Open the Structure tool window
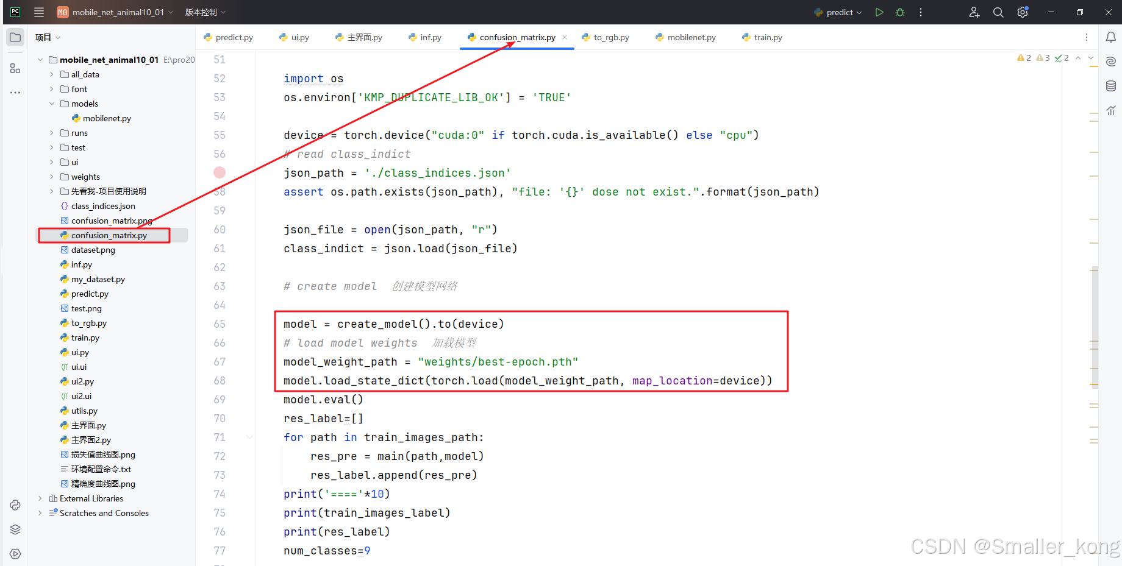The width and height of the screenshot is (1122, 566). click(x=15, y=68)
